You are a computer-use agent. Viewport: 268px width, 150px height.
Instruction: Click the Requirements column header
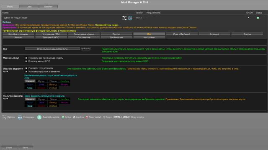[x=153, y=12]
